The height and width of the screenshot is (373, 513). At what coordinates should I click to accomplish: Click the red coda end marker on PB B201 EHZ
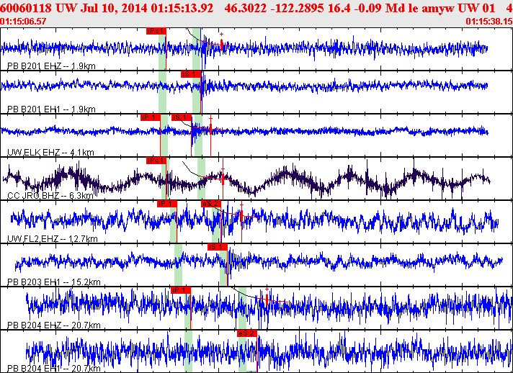click(221, 44)
